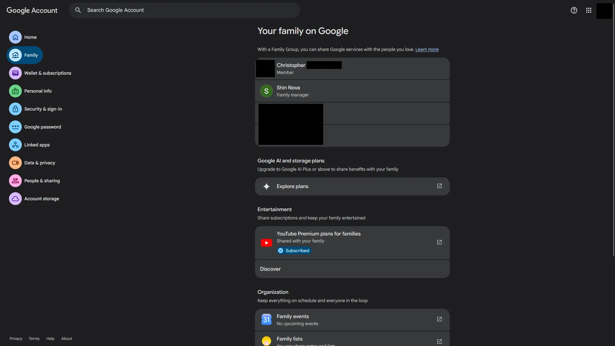Click the Privacy footer link

click(16, 339)
